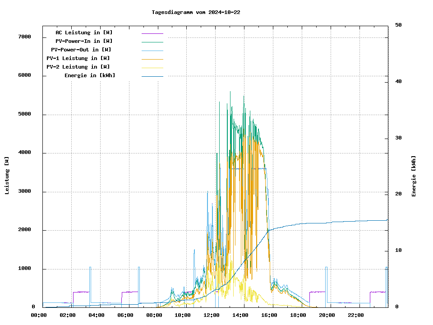Click the PV-1 Leistung legend line sample

point(152,59)
